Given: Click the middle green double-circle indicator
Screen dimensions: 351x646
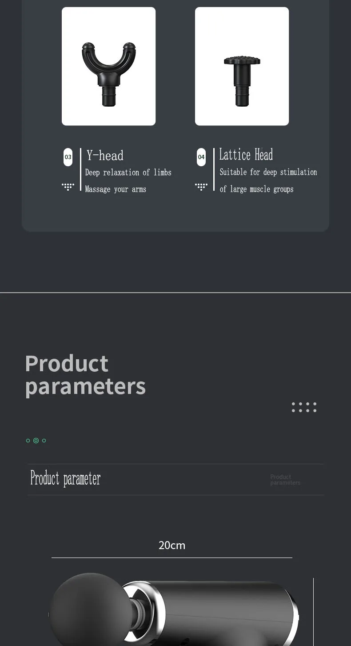Looking at the screenshot, I should [x=36, y=441].
